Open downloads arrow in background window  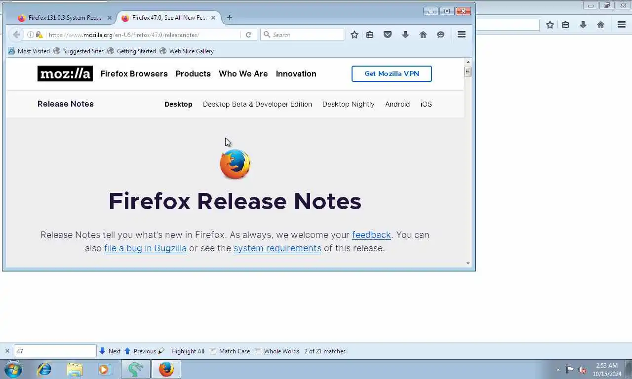click(583, 25)
